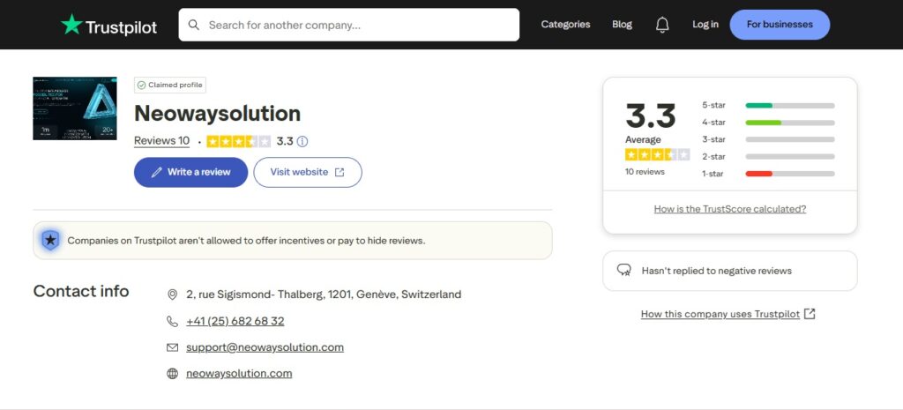Click the Trustpilot star logo
The width and height of the screenshot is (903, 410).
point(71,25)
